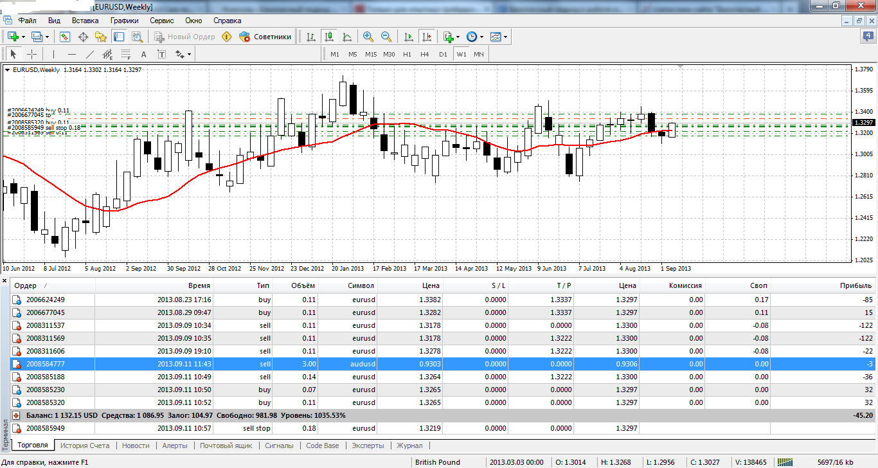
Task: Sort orders by the Прибыль column
Action: (855, 285)
